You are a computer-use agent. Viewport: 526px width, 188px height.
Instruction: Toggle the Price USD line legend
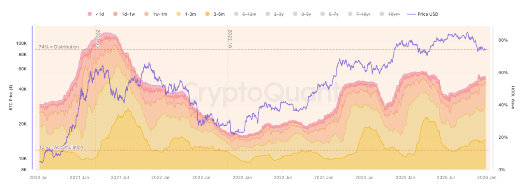coord(423,14)
